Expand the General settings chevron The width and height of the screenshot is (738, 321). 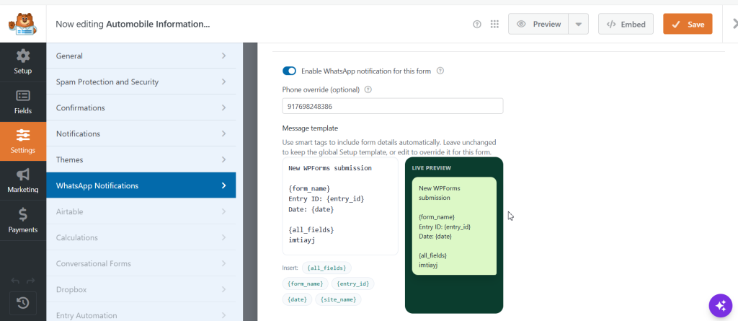pos(223,56)
